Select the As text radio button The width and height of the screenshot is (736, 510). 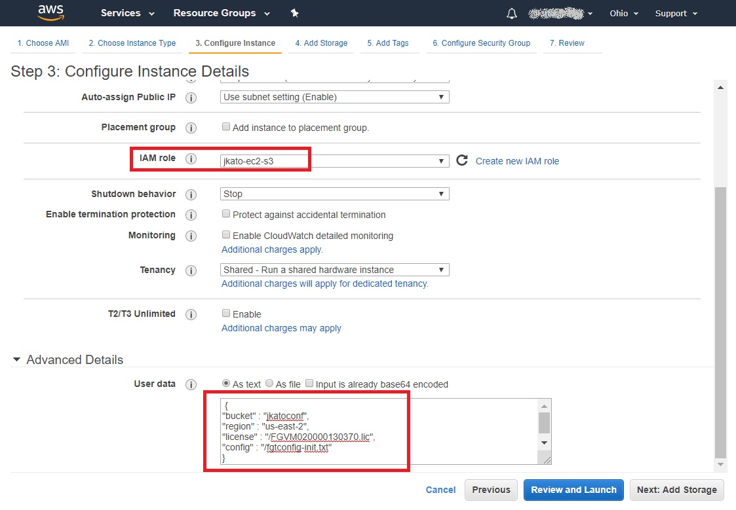tap(225, 384)
